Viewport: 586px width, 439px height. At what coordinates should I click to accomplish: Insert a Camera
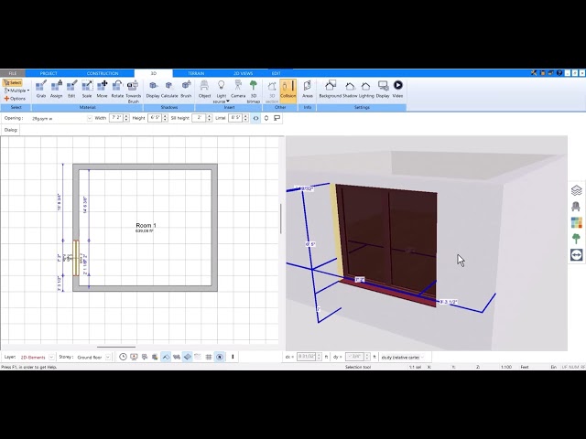coord(238,90)
